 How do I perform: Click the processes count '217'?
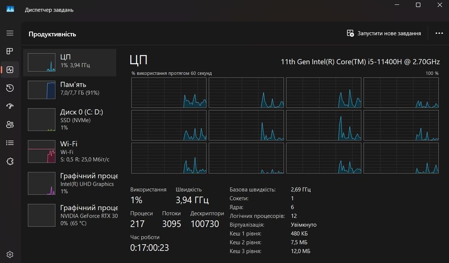click(137, 224)
